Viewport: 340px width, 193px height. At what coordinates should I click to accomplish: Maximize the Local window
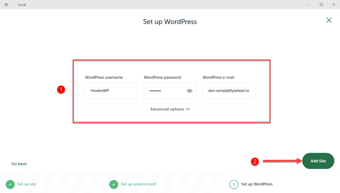321,5
